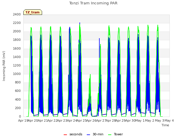Click the Apr 19 x-axis label
This screenshot has height=140, width=187.
click(x=23, y=120)
